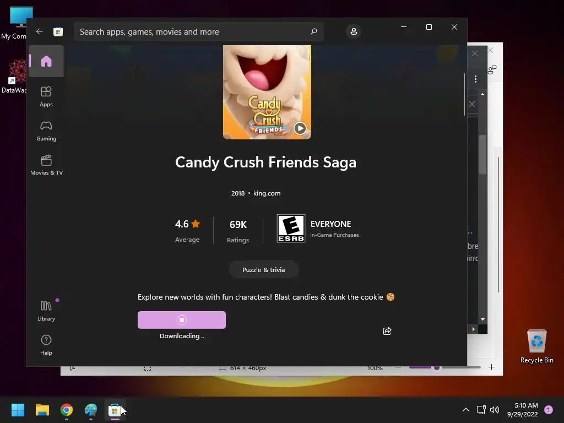
Task: Minimize the Microsoft Store window
Action: click(404, 27)
